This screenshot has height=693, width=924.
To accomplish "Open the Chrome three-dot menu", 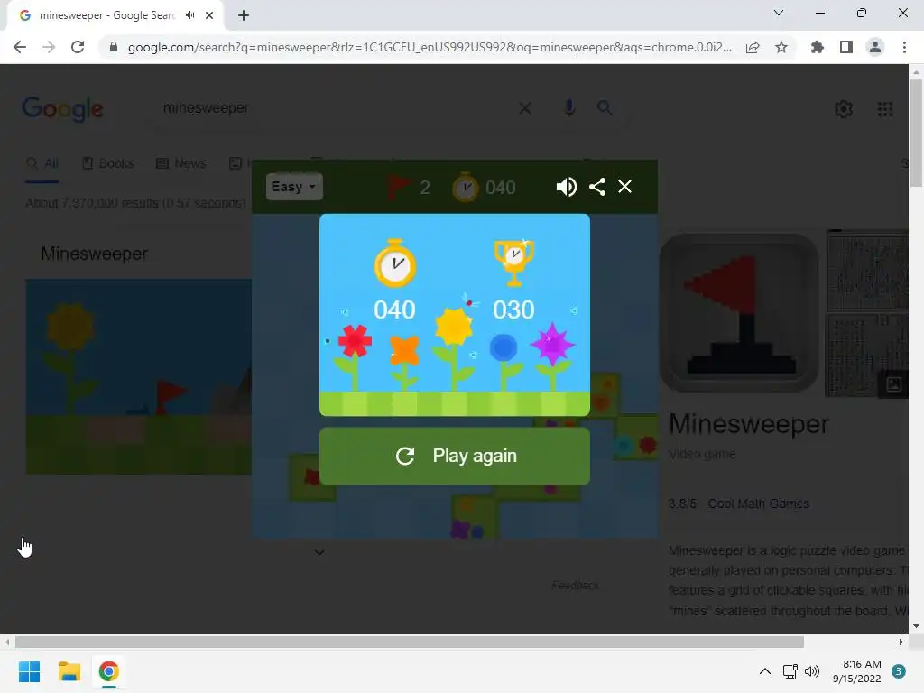I will pos(904,47).
